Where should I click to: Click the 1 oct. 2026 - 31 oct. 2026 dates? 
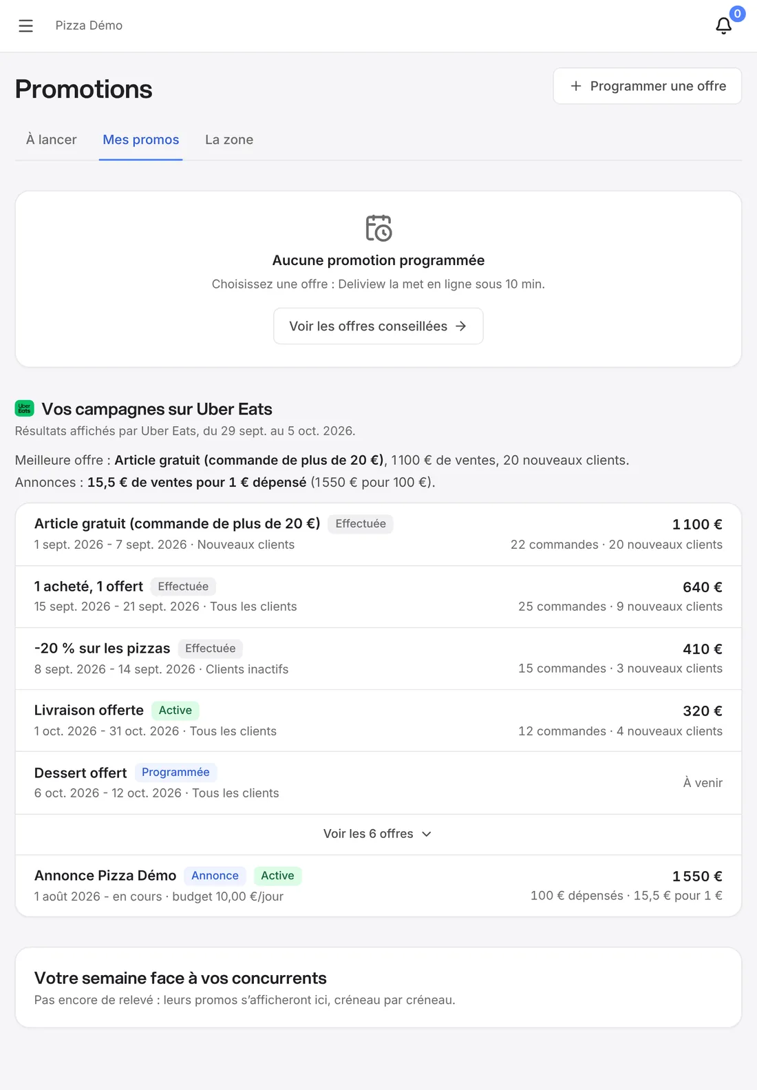click(x=107, y=731)
